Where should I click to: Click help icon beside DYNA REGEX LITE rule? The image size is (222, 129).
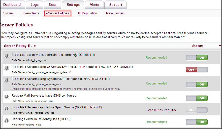tap(7, 80)
